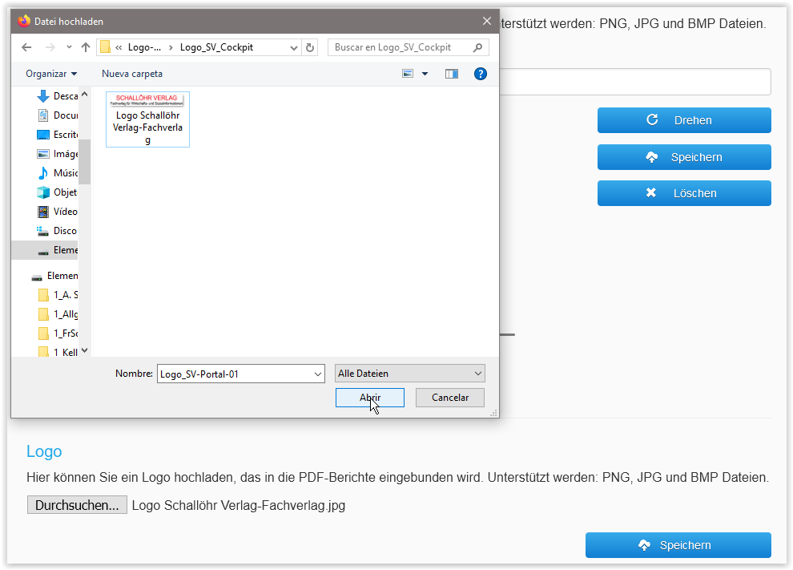Click the blue help question mark icon
Image resolution: width=793 pixels, height=570 pixels.
pyautogui.click(x=481, y=74)
